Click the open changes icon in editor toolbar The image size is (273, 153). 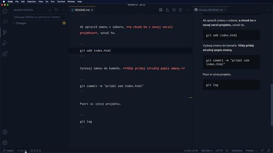(x=167, y=10)
